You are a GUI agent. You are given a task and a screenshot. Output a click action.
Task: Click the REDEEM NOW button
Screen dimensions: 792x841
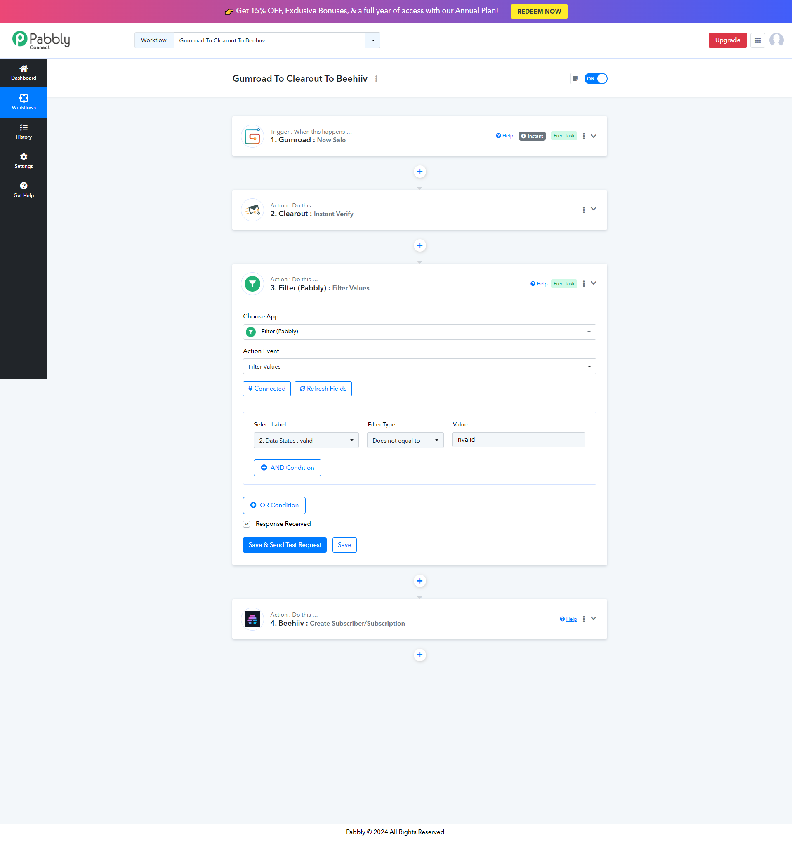pyautogui.click(x=539, y=12)
